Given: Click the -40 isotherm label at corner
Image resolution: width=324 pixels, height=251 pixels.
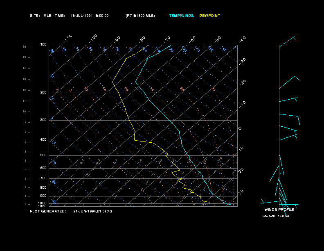Looking at the screenshot, I should 242,40.
